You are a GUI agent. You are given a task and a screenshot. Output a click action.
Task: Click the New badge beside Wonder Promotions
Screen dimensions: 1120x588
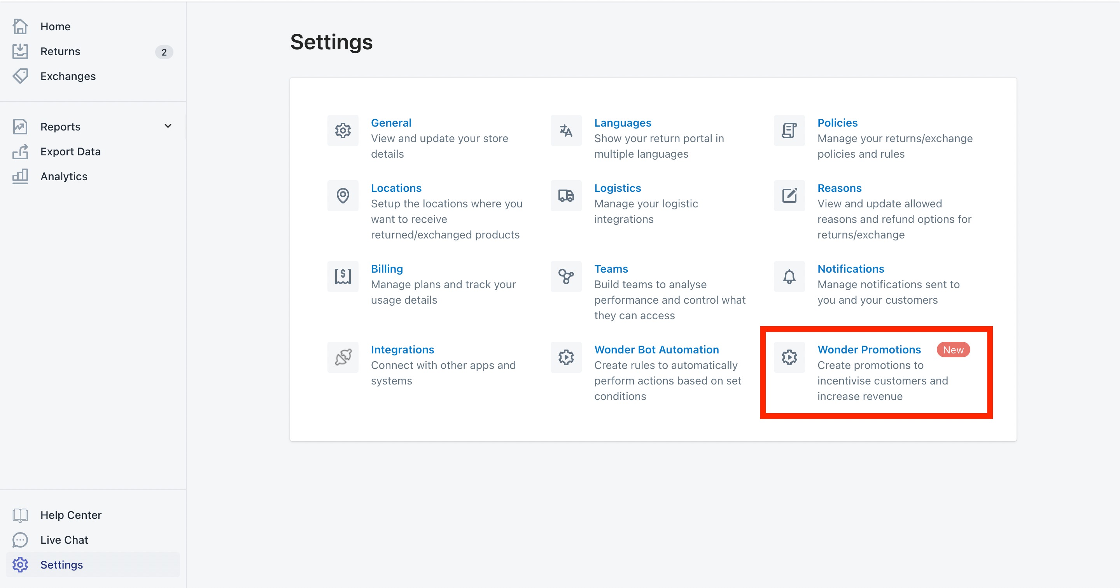(x=953, y=350)
